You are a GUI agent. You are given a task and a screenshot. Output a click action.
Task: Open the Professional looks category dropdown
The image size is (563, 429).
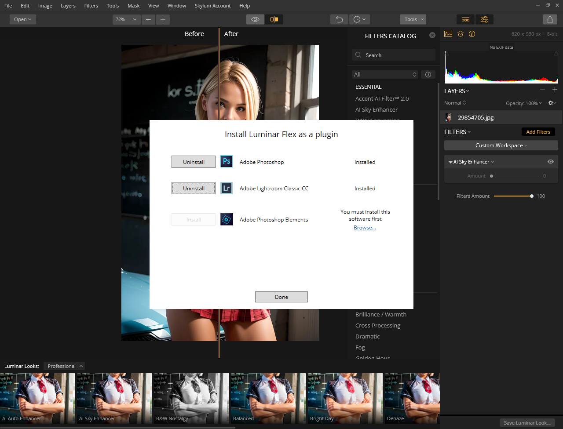pyautogui.click(x=64, y=366)
